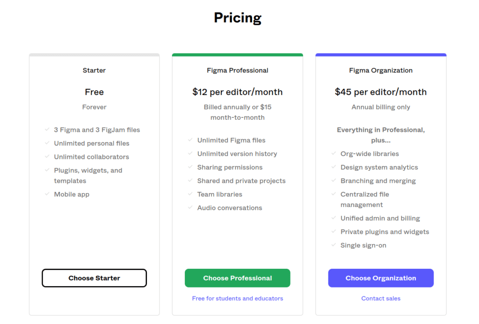Screen dimensions: 479x324
Task: Click the Figma Professional plan title
Action: click(x=237, y=70)
